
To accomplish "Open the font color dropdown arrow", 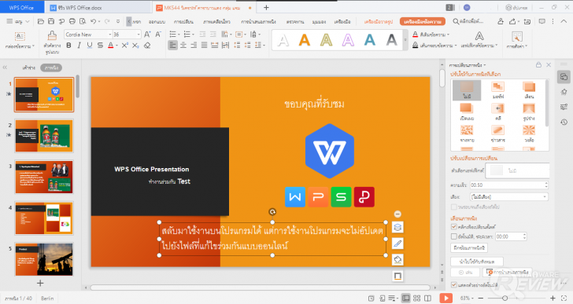I will [x=116, y=46].
